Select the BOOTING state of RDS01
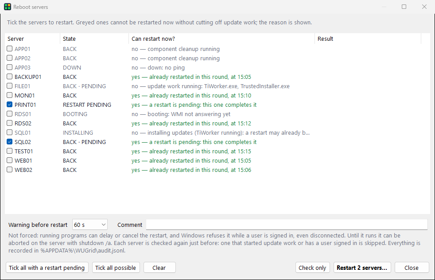Screen dimensions: 435x280 click(75, 114)
